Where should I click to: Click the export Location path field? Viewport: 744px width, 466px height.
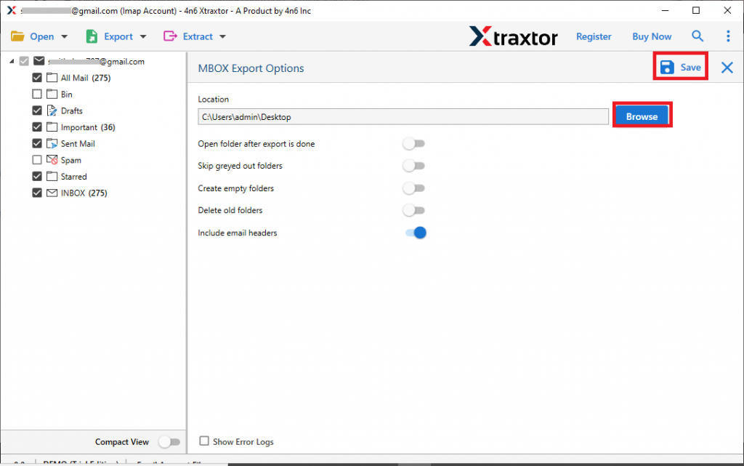tap(403, 116)
